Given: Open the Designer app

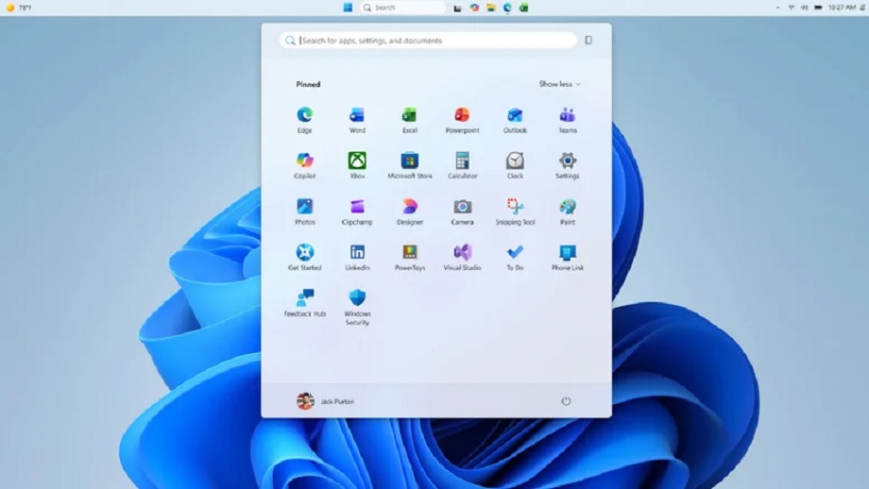Looking at the screenshot, I should (410, 211).
